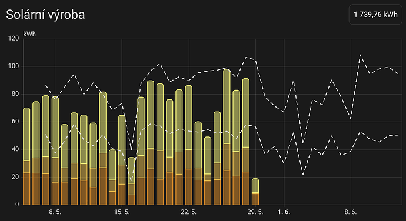Select the tallest bar near 98 kWh

227,137
